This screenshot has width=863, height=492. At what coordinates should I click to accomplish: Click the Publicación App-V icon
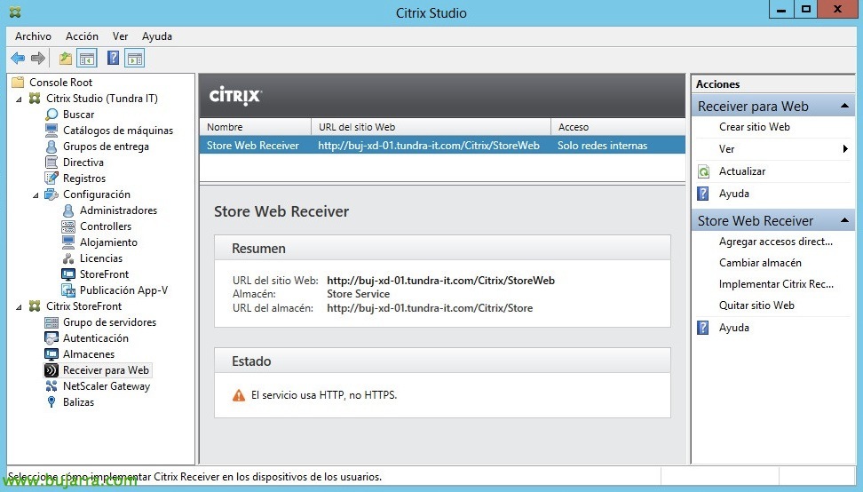pos(68,290)
